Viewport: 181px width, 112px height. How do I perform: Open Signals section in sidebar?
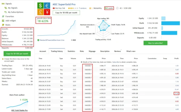8,4
